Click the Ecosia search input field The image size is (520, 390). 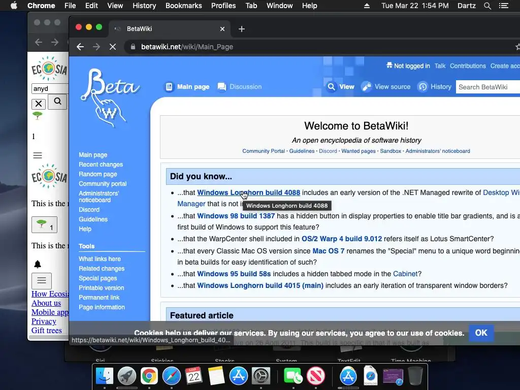click(x=50, y=88)
